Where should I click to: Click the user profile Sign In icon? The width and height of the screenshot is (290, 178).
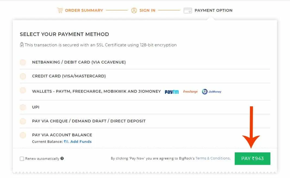tap(134, 10)
